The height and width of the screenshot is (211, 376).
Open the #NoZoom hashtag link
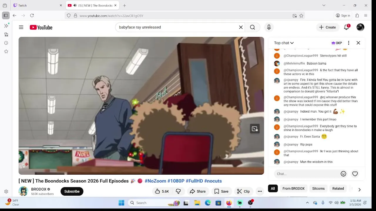point(155,181)
